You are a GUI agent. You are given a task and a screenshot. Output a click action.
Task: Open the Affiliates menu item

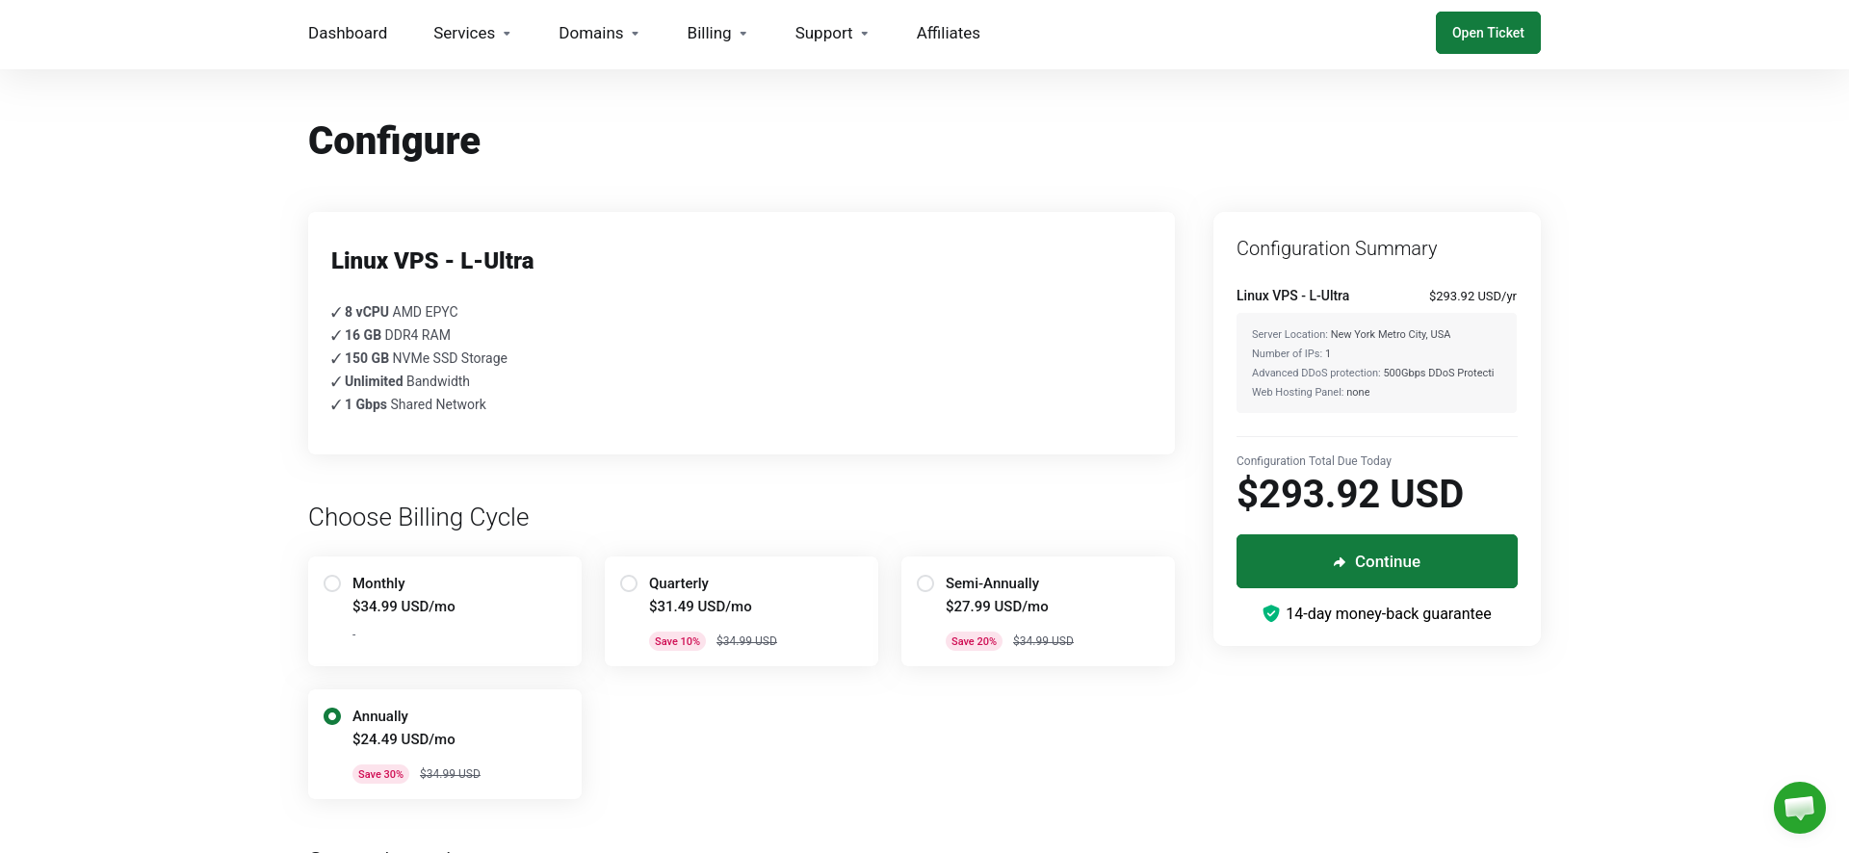(948, 33)
